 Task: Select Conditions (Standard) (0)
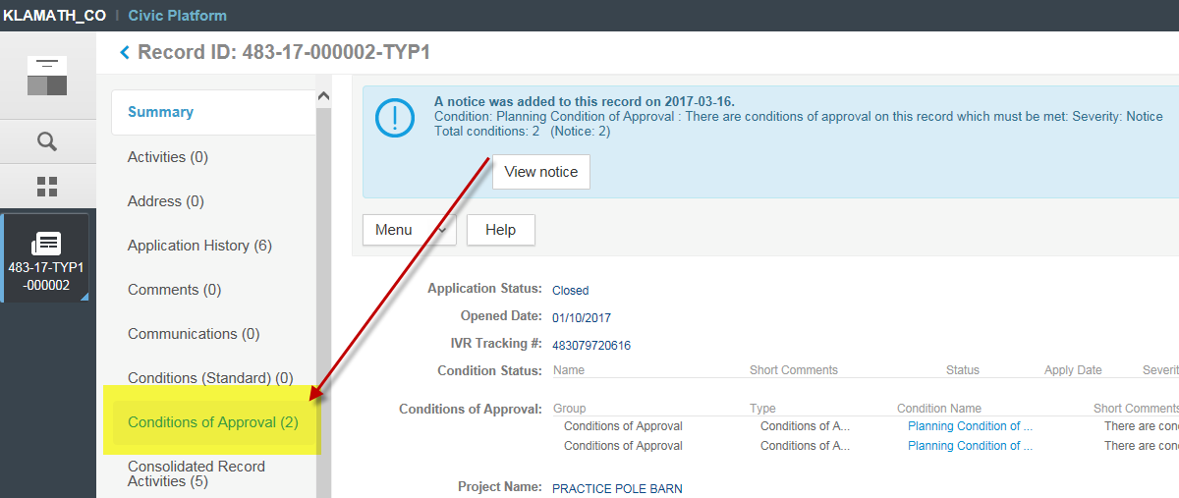pos(210,378)
